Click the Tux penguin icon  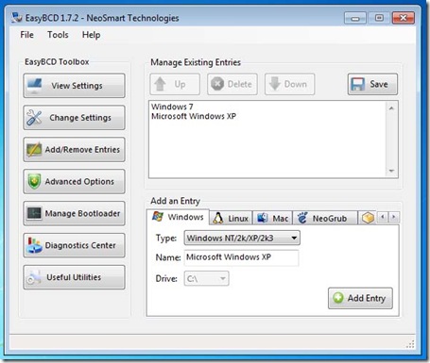(x=217, y=218)
